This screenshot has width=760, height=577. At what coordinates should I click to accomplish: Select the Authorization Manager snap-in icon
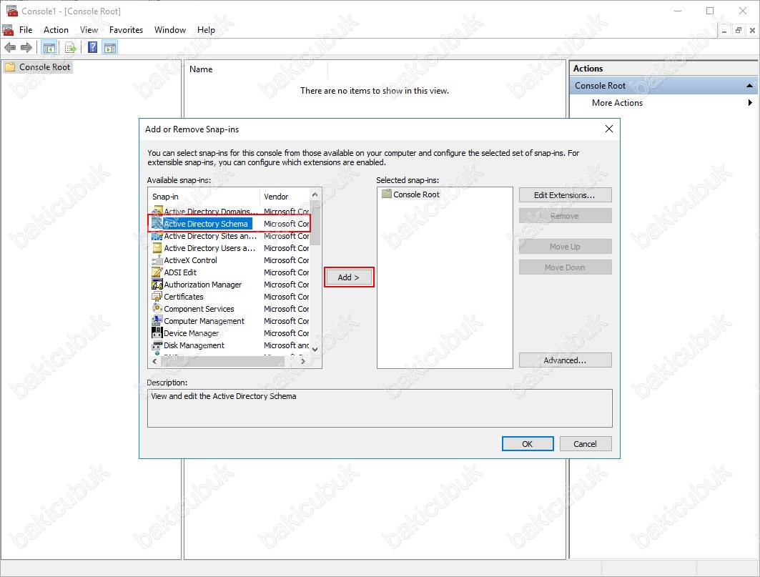(157, 285)
